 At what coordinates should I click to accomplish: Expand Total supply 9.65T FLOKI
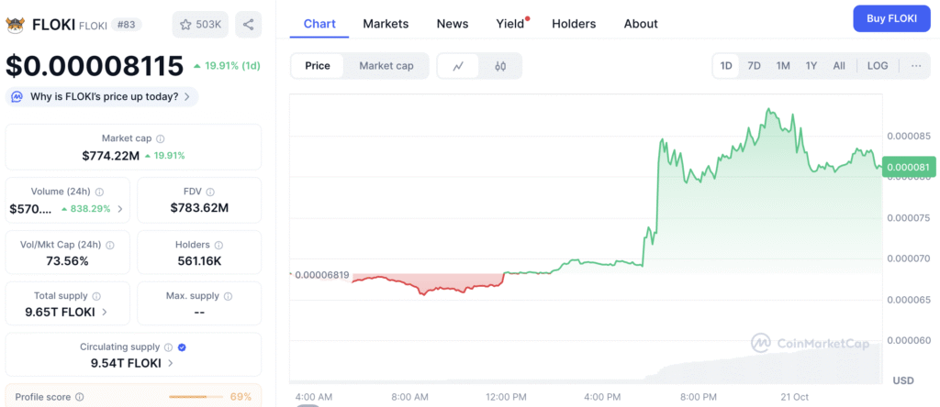click(104, 312)
